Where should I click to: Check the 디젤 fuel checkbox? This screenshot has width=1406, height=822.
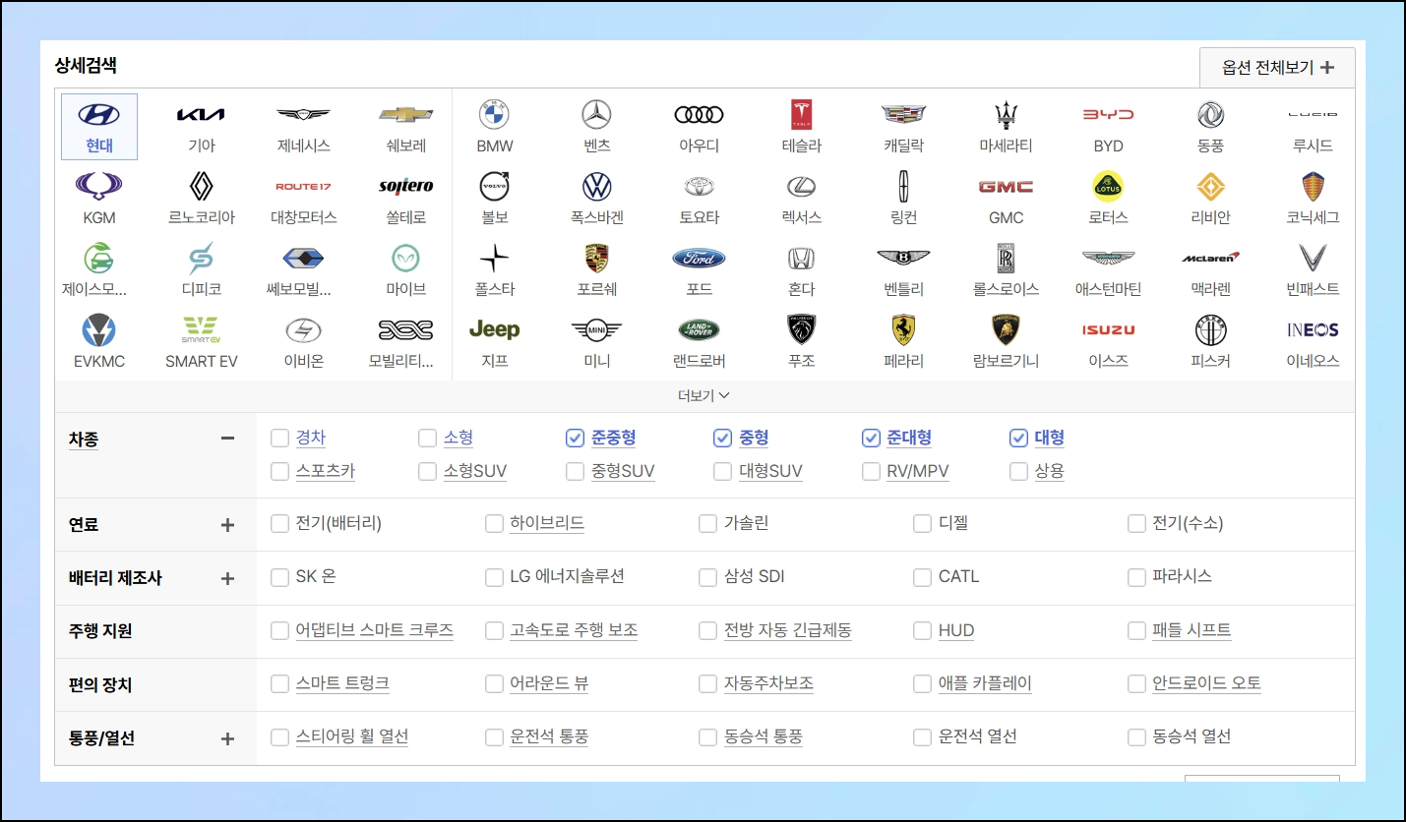pyautogui.click(x=922, y=523)
